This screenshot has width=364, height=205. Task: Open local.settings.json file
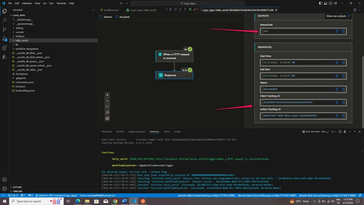(25, 90)
